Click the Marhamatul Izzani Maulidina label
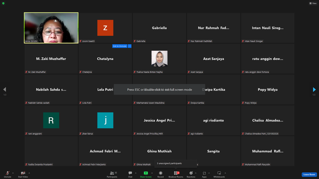 (151, 103)
